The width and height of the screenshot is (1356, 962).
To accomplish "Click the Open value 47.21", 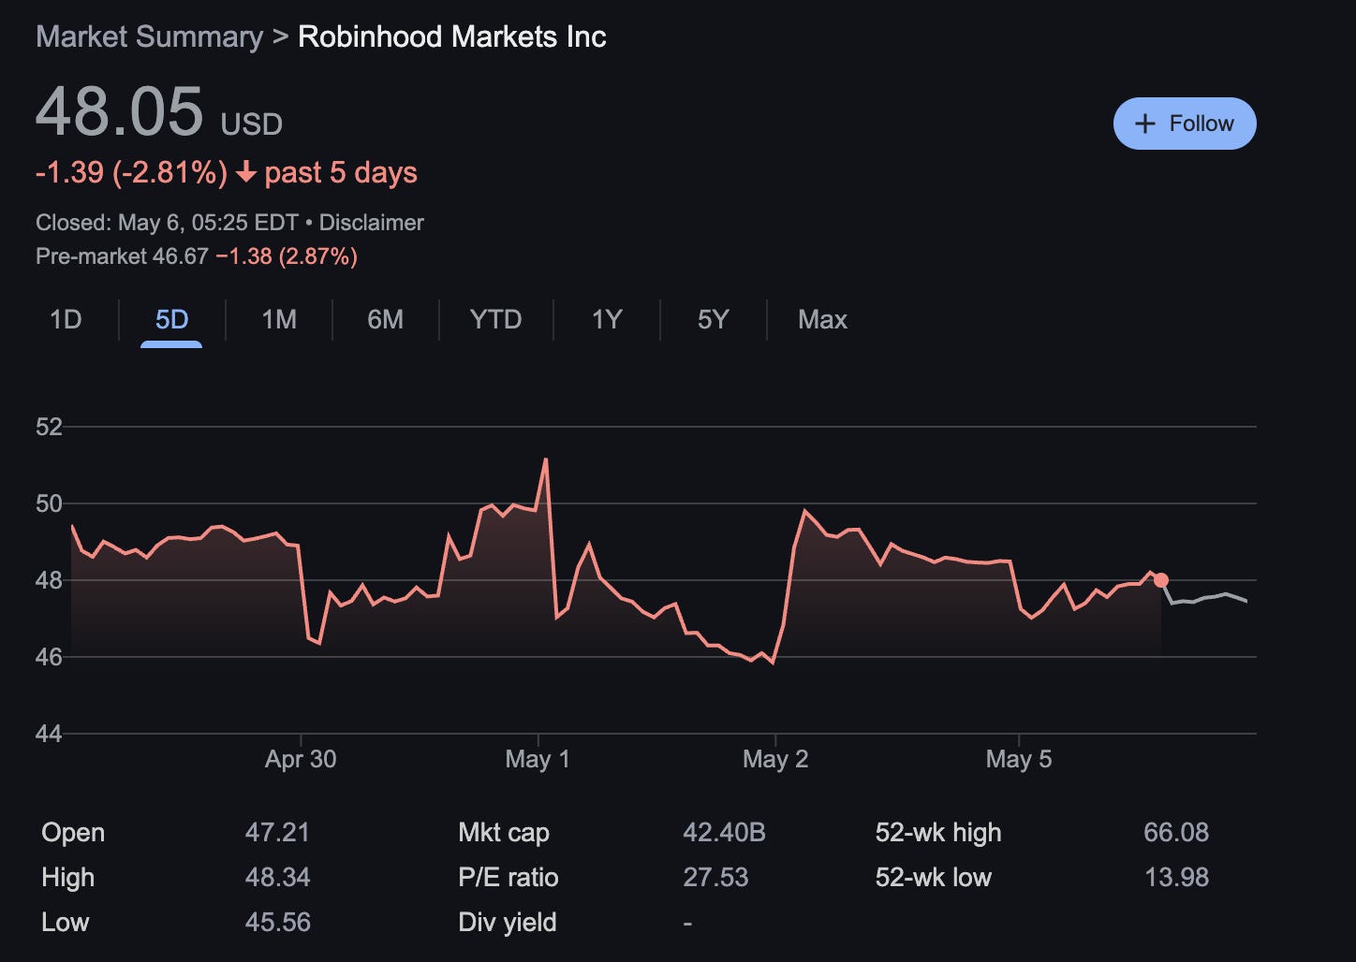I will pos(277,833).
